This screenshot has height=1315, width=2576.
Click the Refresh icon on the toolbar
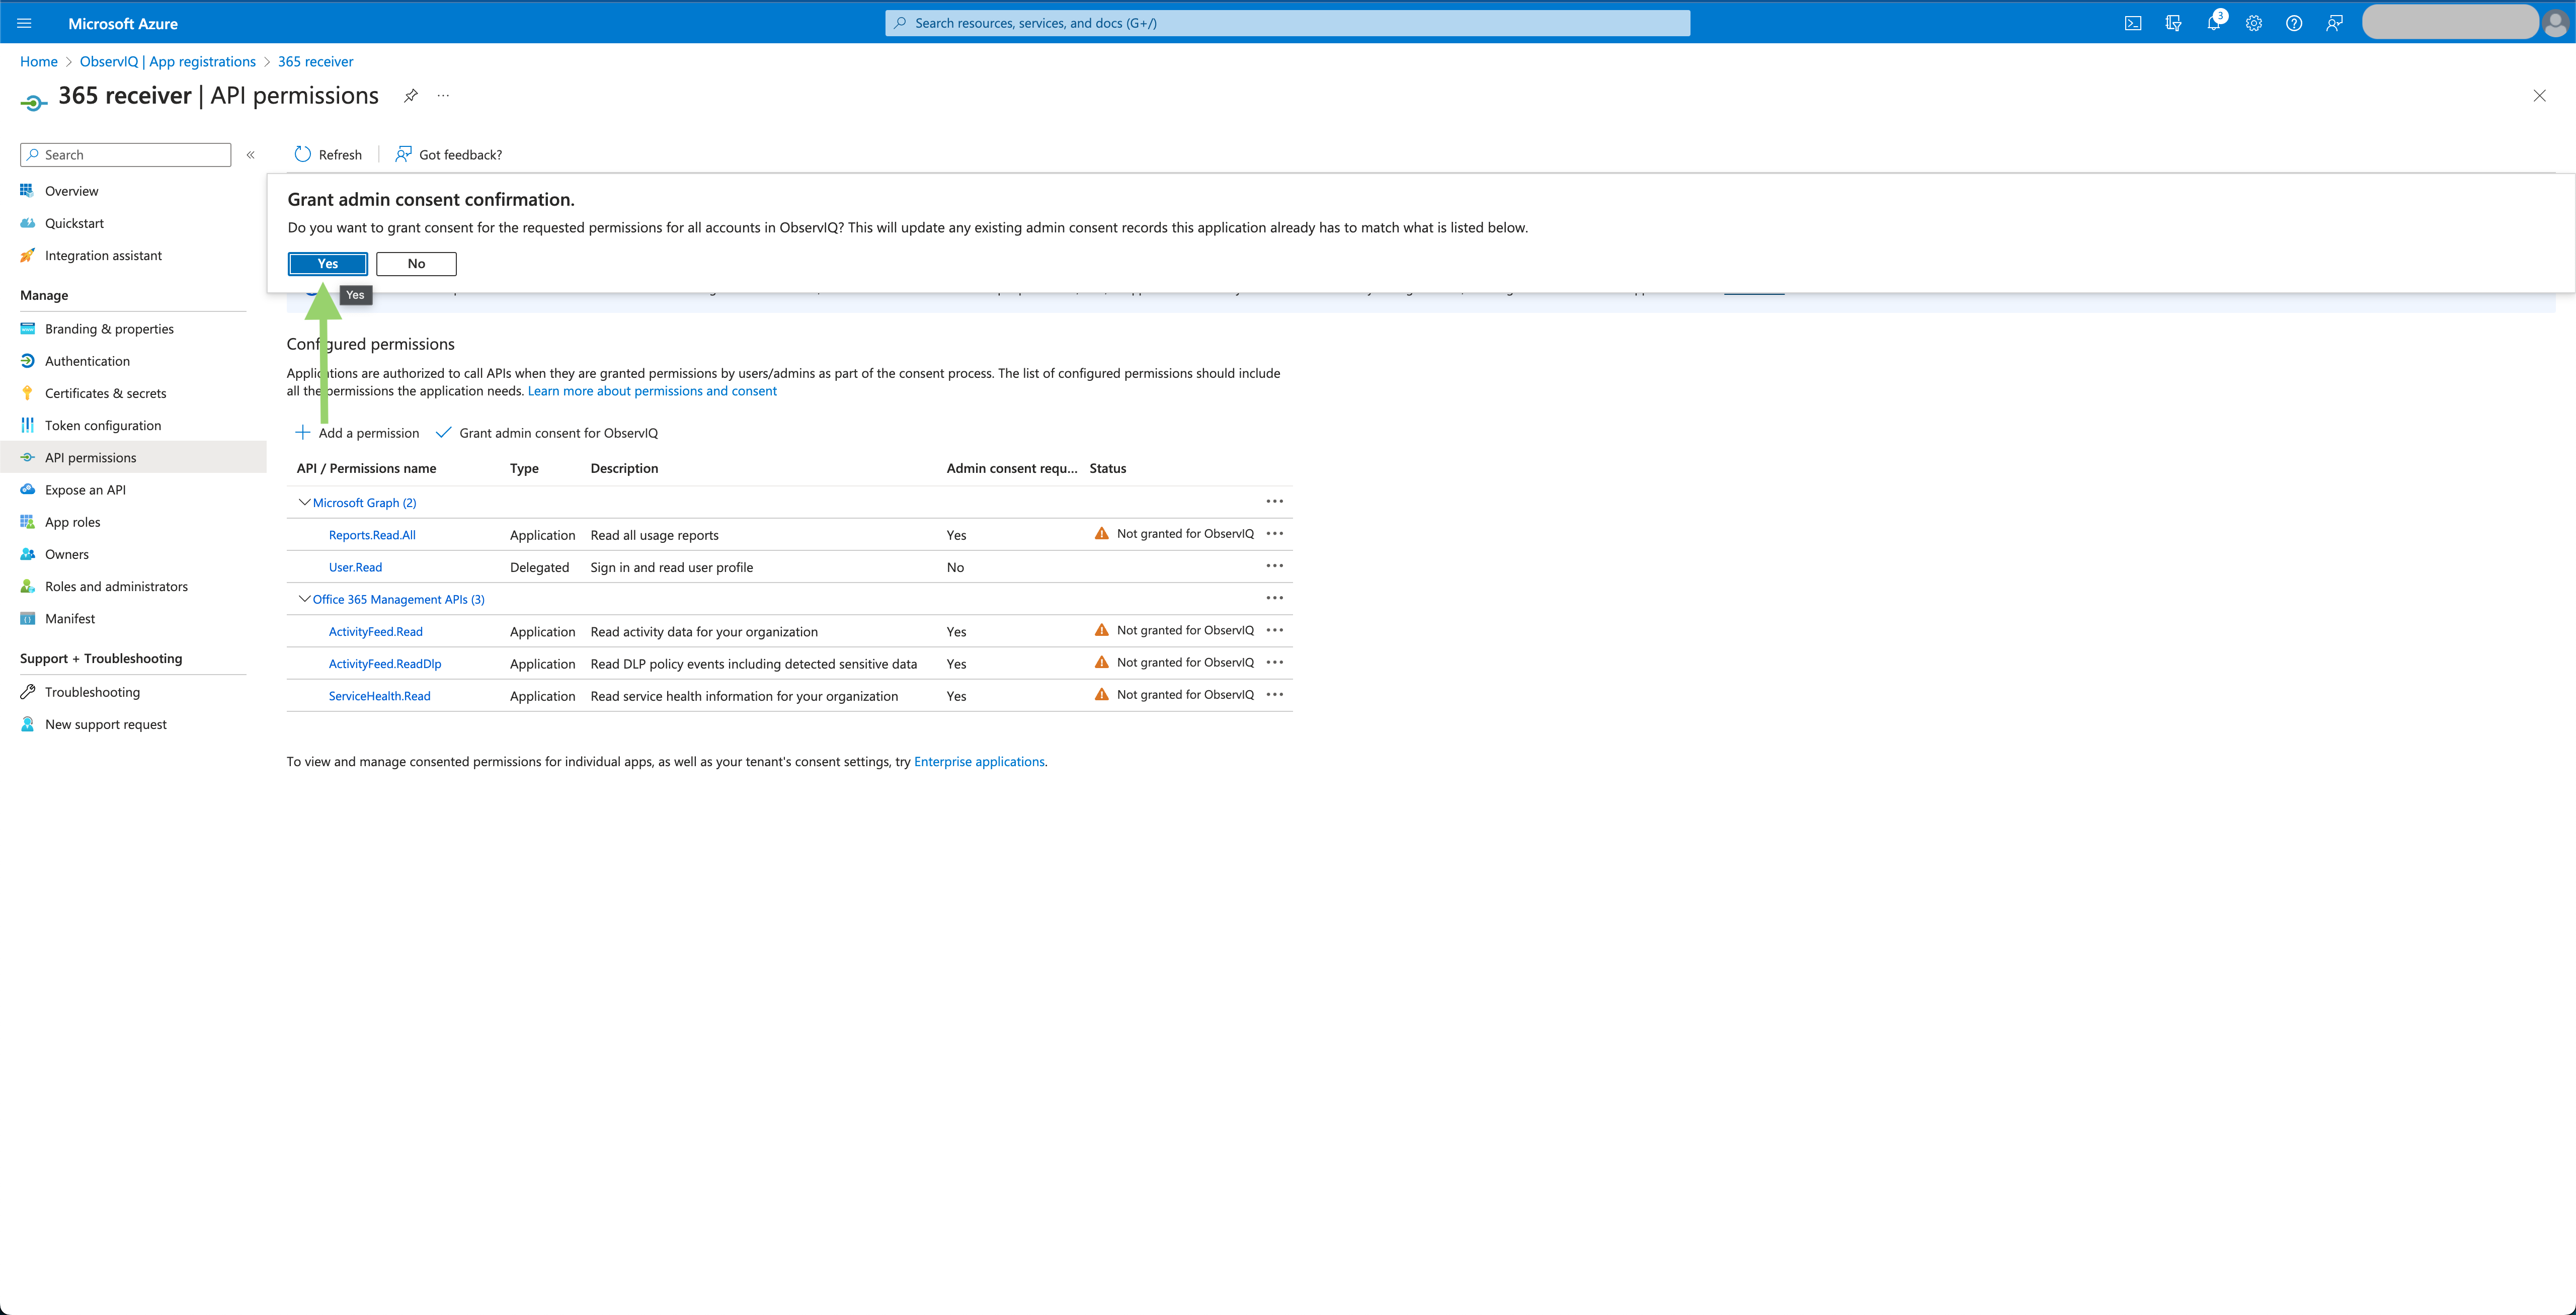(x=302, y=154)
